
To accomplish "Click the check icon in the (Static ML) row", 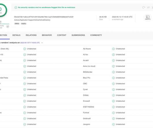I will [25, 49].
